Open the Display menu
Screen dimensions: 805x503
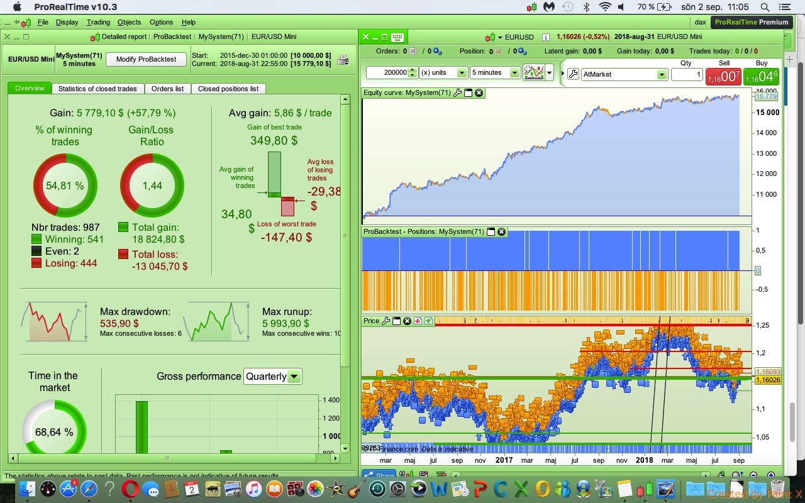[67, 22]
